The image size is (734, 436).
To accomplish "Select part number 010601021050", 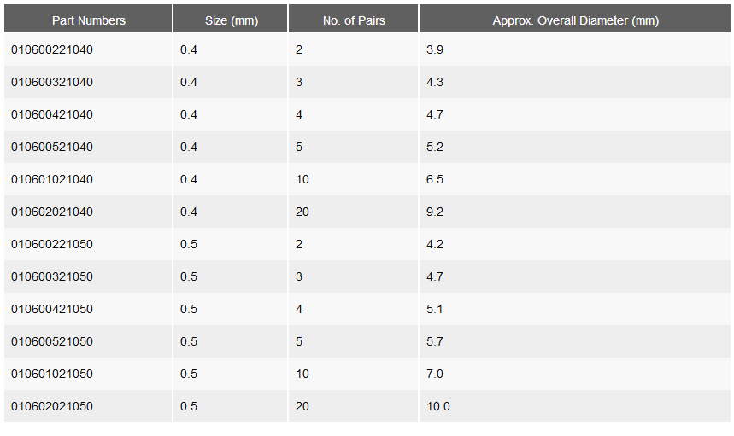I will coord(52,374).
